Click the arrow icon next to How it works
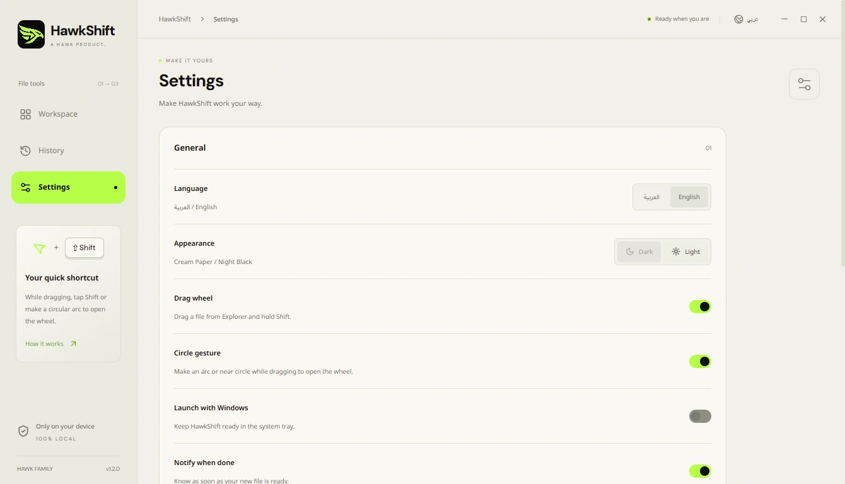Image resolution: width=845 pixels, height=484 pixels. [73, 344]
